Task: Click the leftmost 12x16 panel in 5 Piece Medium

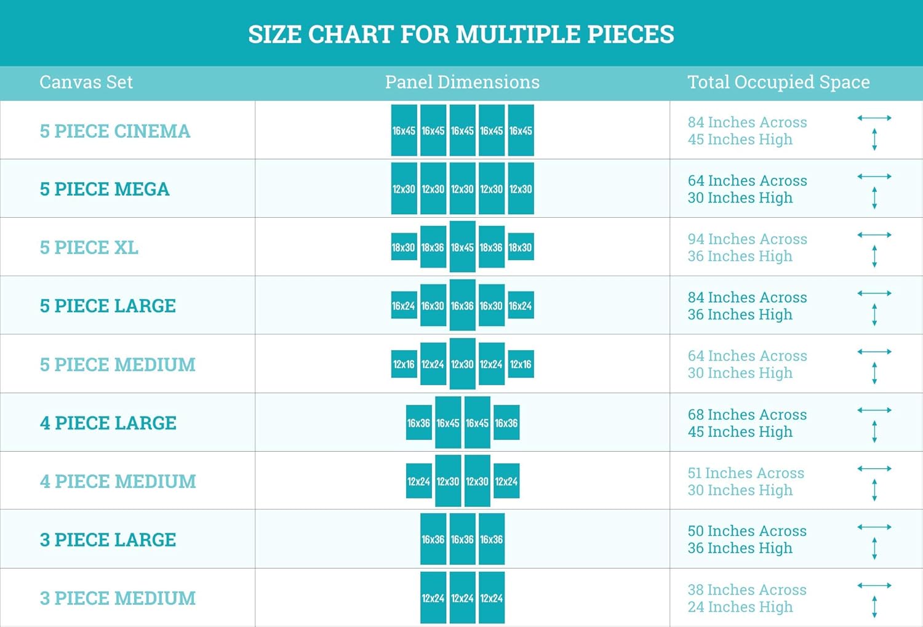Action: pos(404,364)
